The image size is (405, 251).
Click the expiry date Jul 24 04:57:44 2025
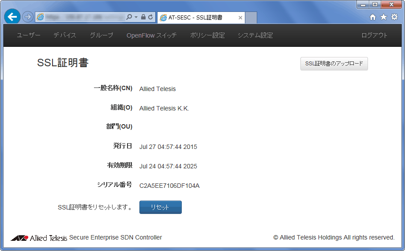tap(168, 166)
